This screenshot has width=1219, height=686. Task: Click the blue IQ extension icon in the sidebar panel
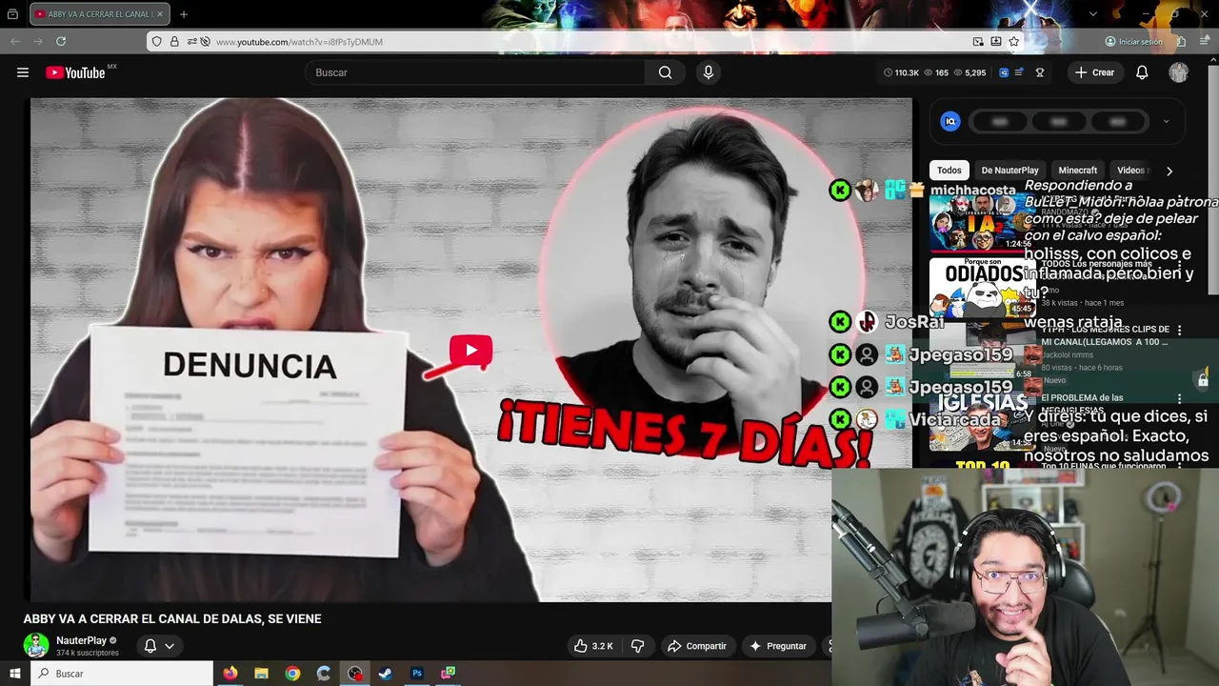tap(950, 122)
